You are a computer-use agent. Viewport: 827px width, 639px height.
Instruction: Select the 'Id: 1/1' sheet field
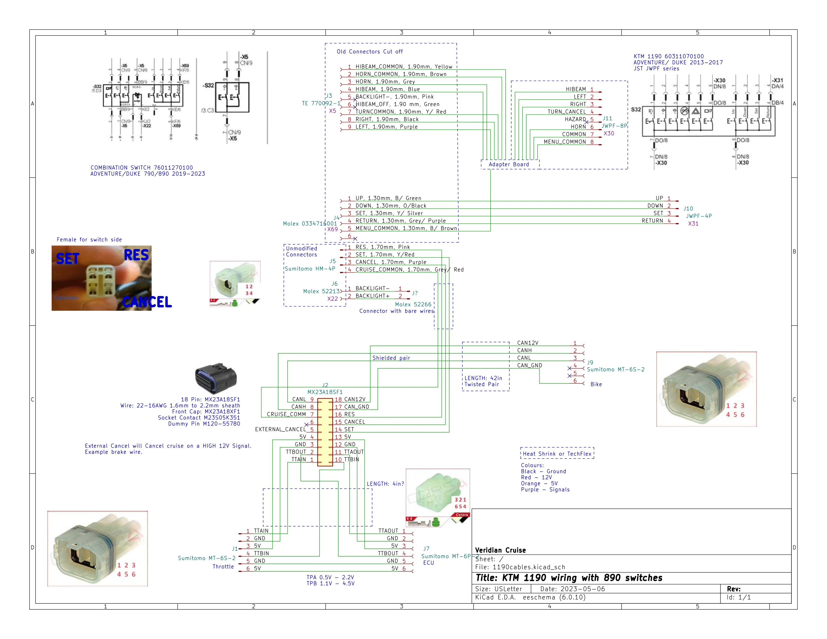click(739, 597)
